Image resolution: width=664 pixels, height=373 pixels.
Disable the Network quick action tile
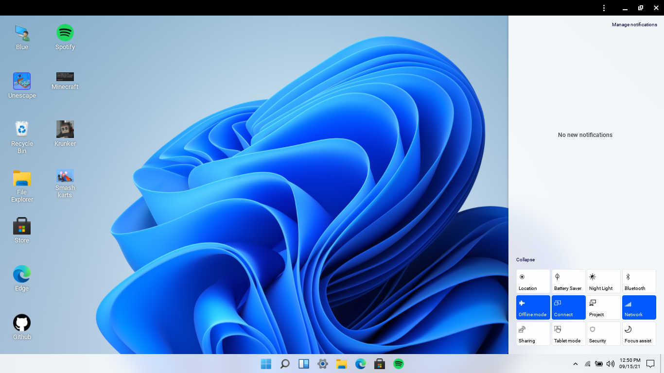[x=639, y=307]
